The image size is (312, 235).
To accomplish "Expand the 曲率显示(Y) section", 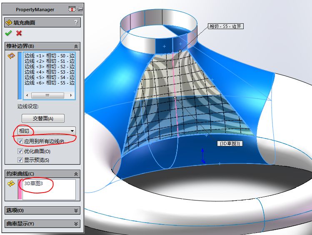I will [76, 224].
